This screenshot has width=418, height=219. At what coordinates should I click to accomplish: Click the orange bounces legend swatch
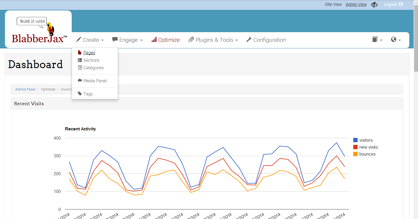pyautogui.click(x=355, y=154)
